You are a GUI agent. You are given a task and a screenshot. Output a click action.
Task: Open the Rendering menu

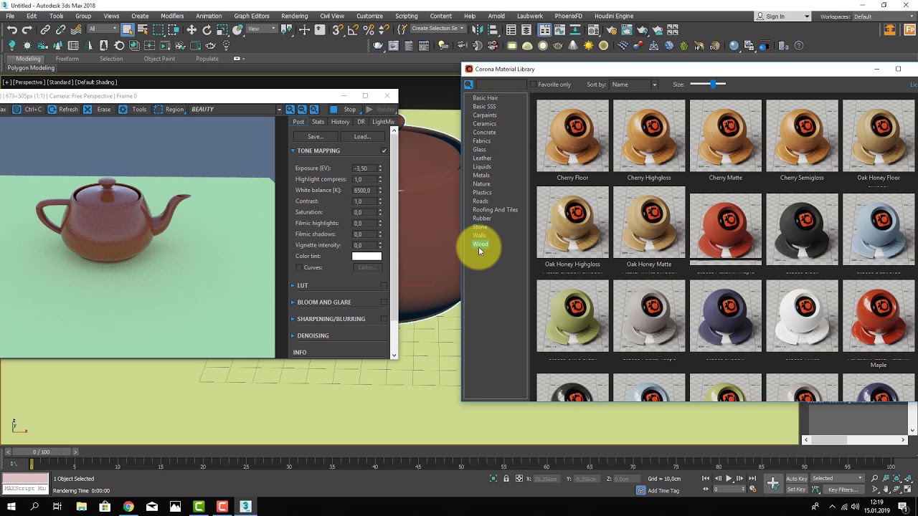294,16
